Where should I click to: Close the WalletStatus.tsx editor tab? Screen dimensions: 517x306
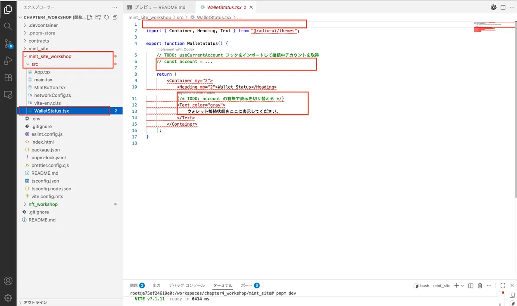pos(251,7)
